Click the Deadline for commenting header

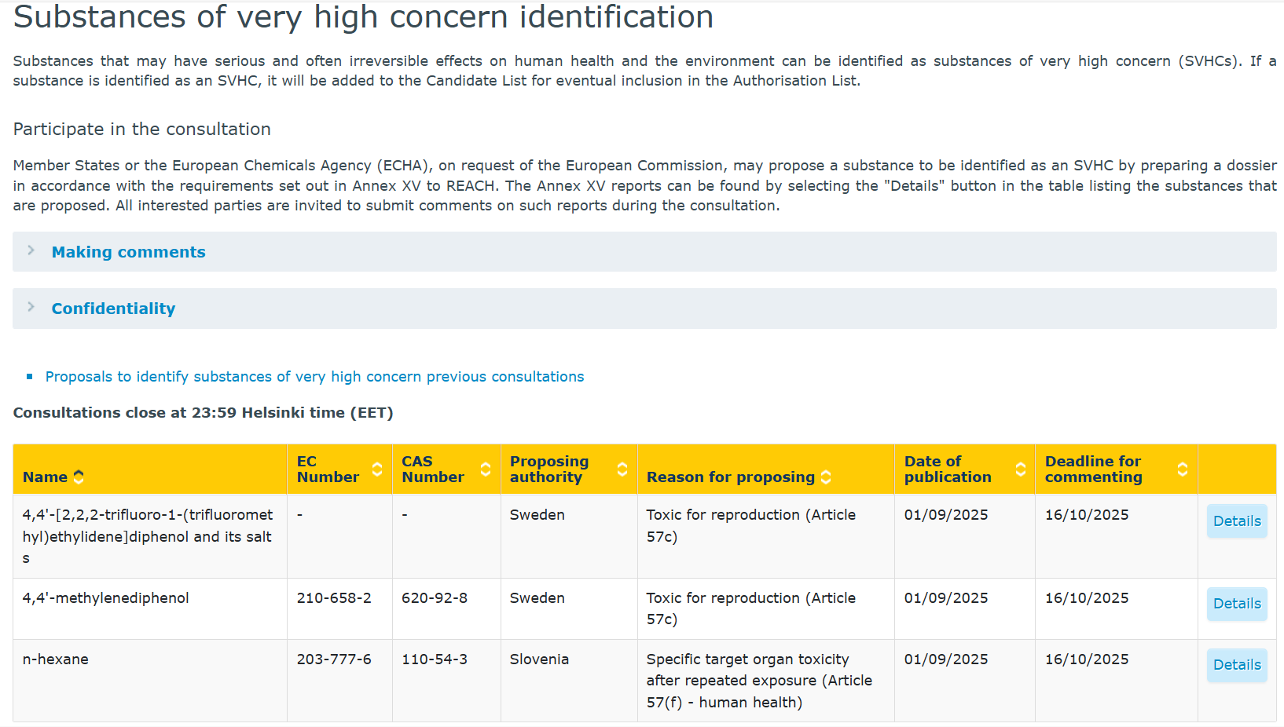tap(1093, 469)
